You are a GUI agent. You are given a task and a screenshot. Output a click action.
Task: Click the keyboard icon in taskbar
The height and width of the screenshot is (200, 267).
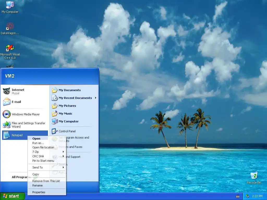(238, 196)
